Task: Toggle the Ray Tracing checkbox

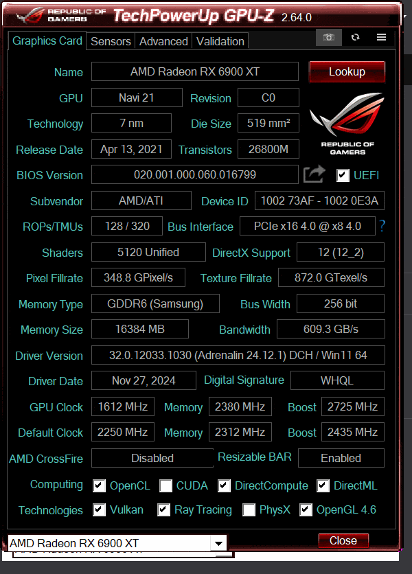Action: 163,509
